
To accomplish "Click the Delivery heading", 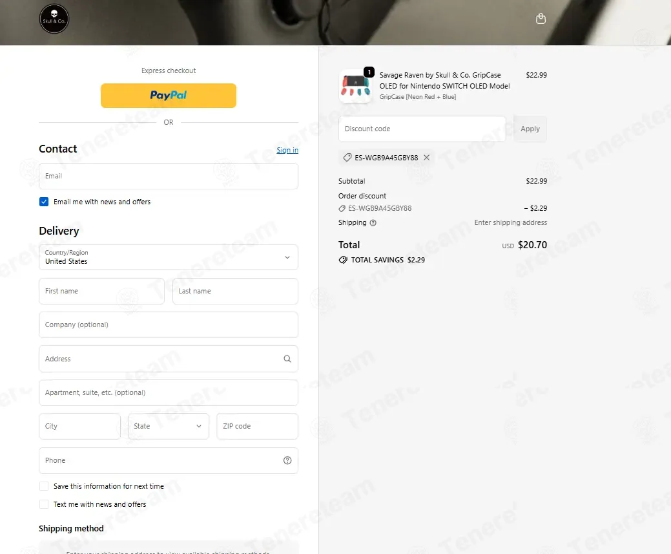I will click(x=59, y=231).
